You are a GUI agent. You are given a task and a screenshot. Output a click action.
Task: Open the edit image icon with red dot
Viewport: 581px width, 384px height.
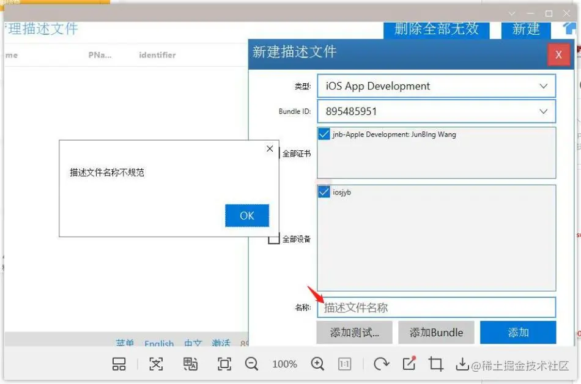pyautogui.click(x=409, y=363)
